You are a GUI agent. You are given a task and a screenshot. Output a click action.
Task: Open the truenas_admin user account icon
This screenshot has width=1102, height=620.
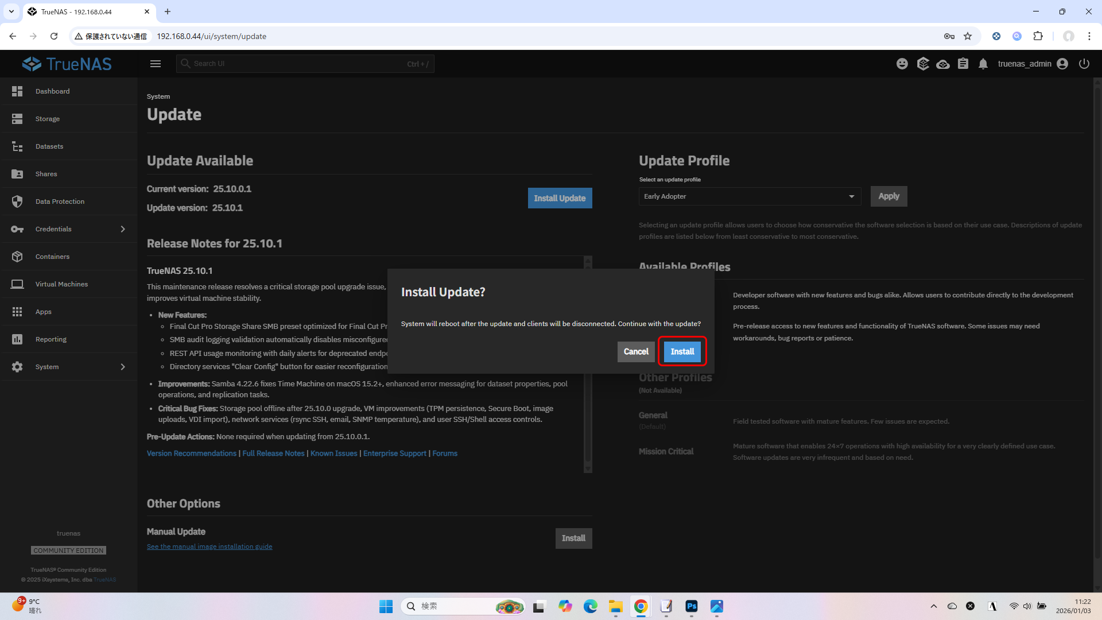tap(1062, 64)
